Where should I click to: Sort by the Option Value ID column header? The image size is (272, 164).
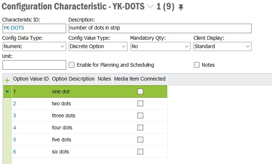(x=31, y=79)
